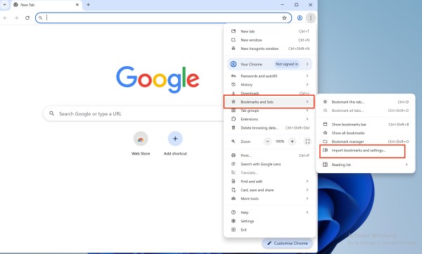Click the Add shortcut plus tile
The image size is (422, 254).
click(175, 144)
